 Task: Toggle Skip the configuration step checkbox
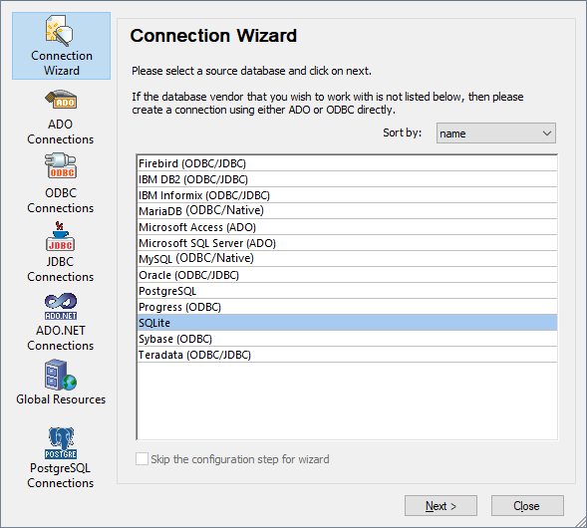142,459
